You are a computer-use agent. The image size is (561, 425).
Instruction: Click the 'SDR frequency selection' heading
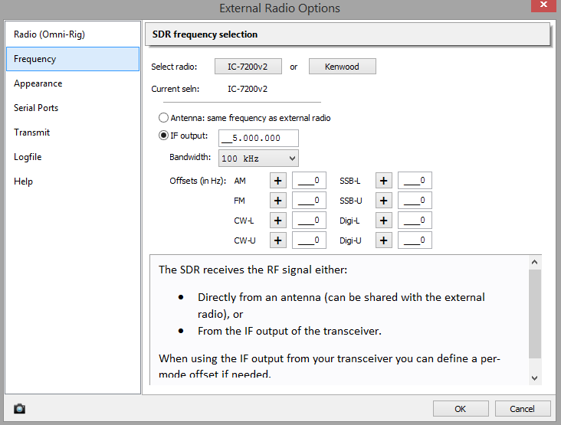205,34
